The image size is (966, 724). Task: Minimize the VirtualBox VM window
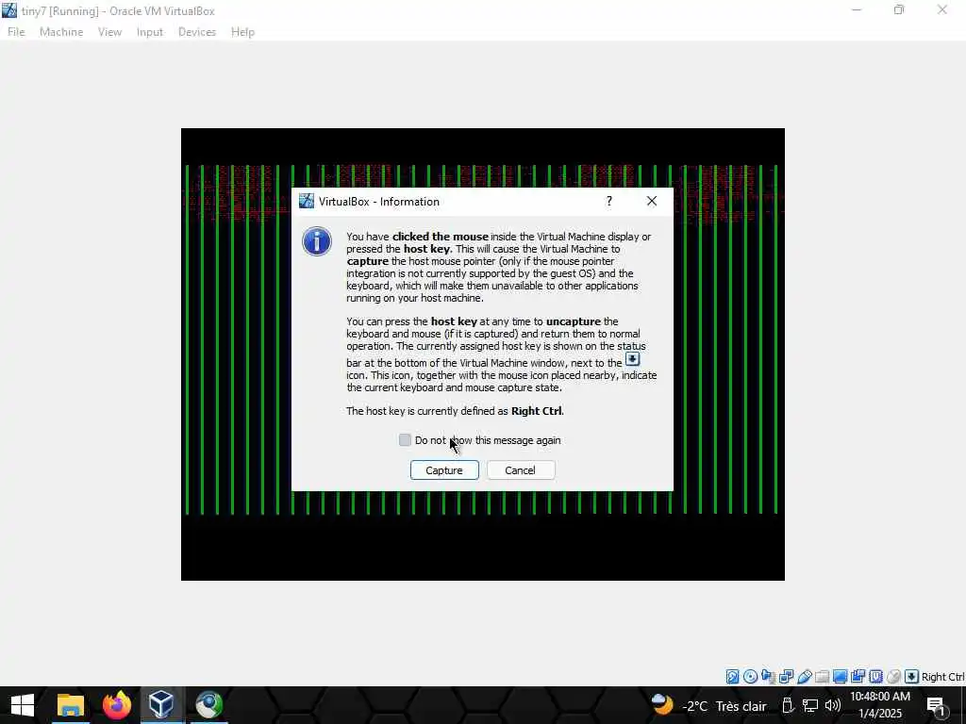(x=857, y=10)
